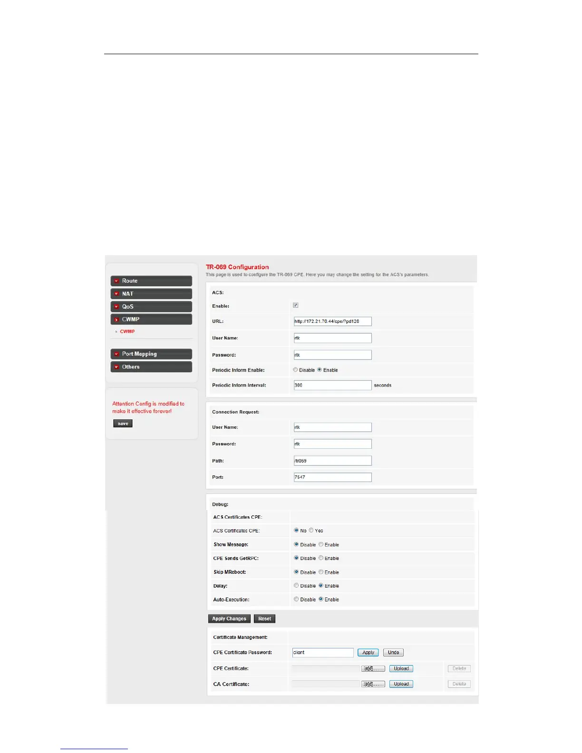
Task: Expand the Others menu
Action: pos(151,367)
